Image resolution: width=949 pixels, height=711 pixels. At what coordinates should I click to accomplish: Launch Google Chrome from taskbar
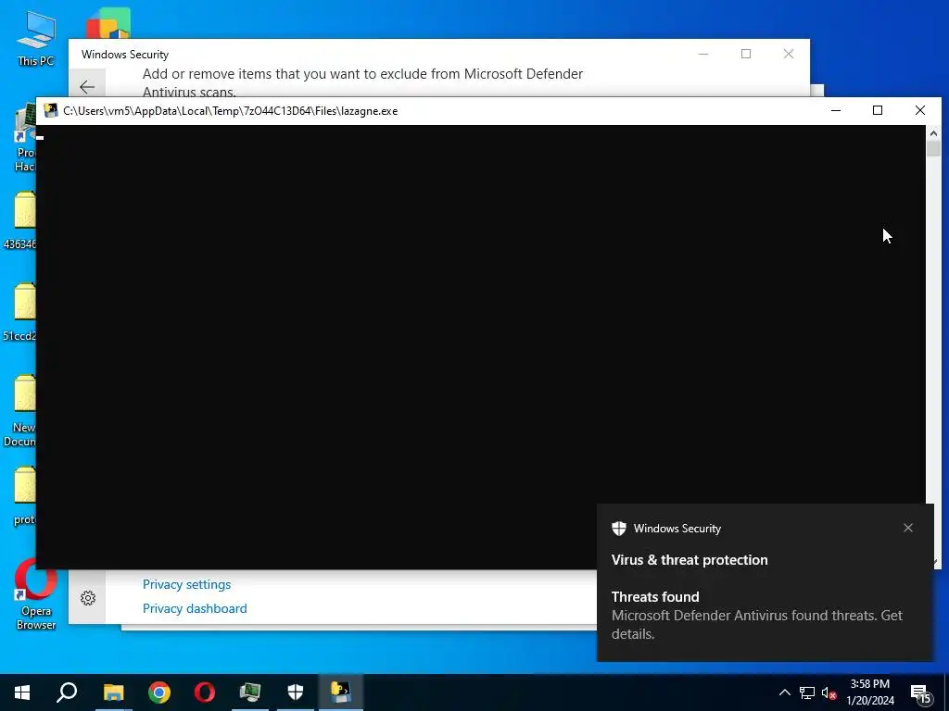[159, 692]
